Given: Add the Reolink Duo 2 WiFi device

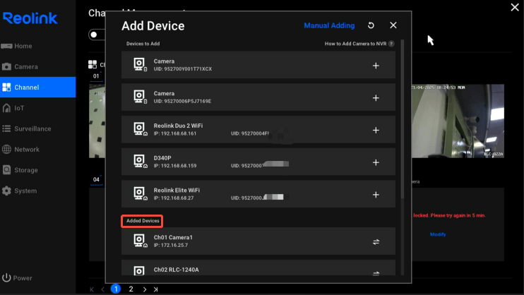Looking at the screenshot, I should point(376,130).
